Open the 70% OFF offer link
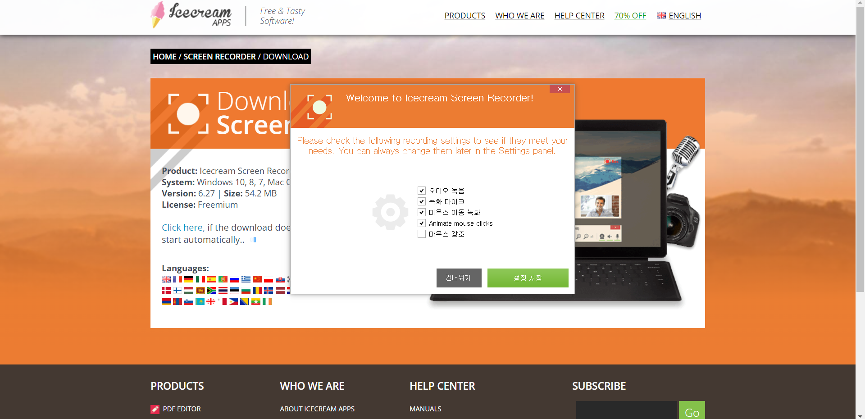The width and height of the screenshot is (865, 419). click(x=630, y=16)
